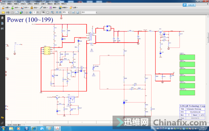209x131 pixels.
Task: Toggle the scrolling mode page icon
Action: (73, 13)
